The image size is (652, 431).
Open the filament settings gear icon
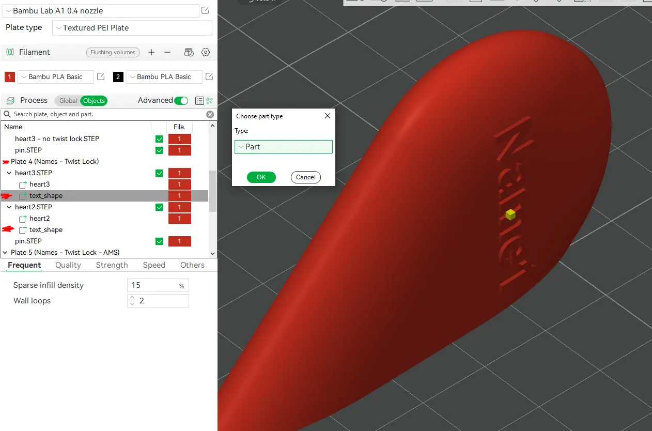(206, 52)
